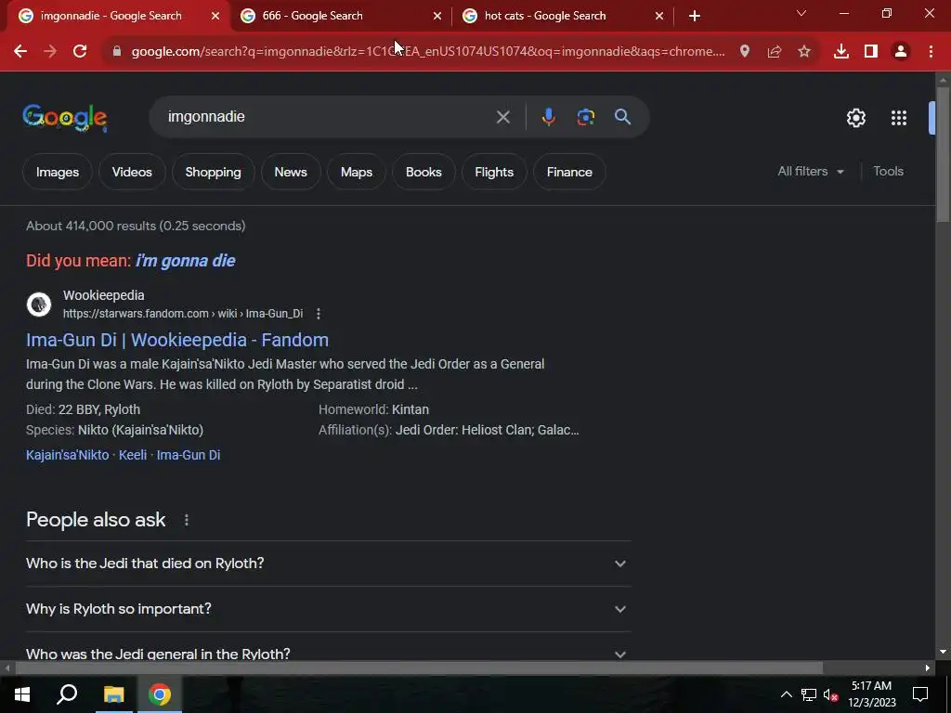951x713 pixels.
Task: Open Chrome downloads icon
Action: (x=841, y=52)
